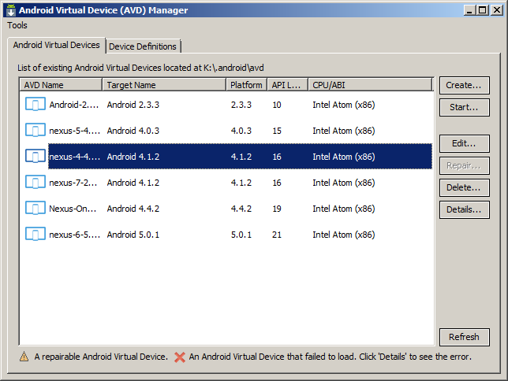Screen dimensions: 508x381
Task: Click CPU/ABI cell in Android 2.3.3 row
Action: tap(344, 105)
